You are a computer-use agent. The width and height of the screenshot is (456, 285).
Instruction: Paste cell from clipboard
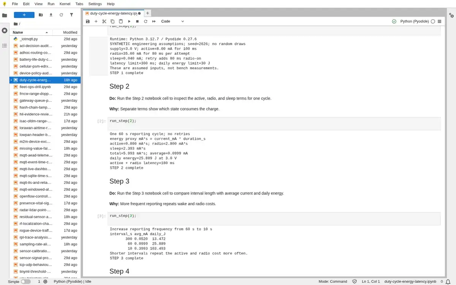click(121, 21)
